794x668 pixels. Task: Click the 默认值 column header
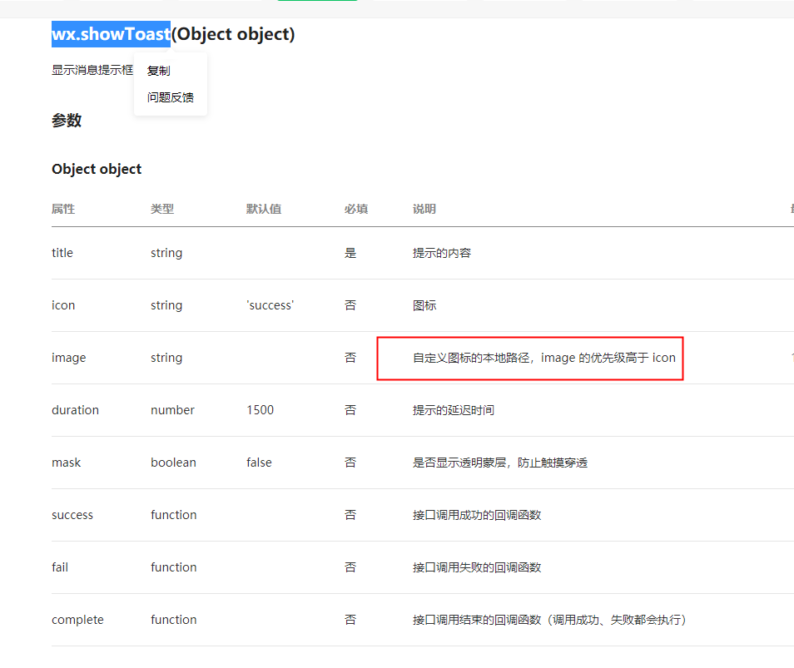[264, 209]
